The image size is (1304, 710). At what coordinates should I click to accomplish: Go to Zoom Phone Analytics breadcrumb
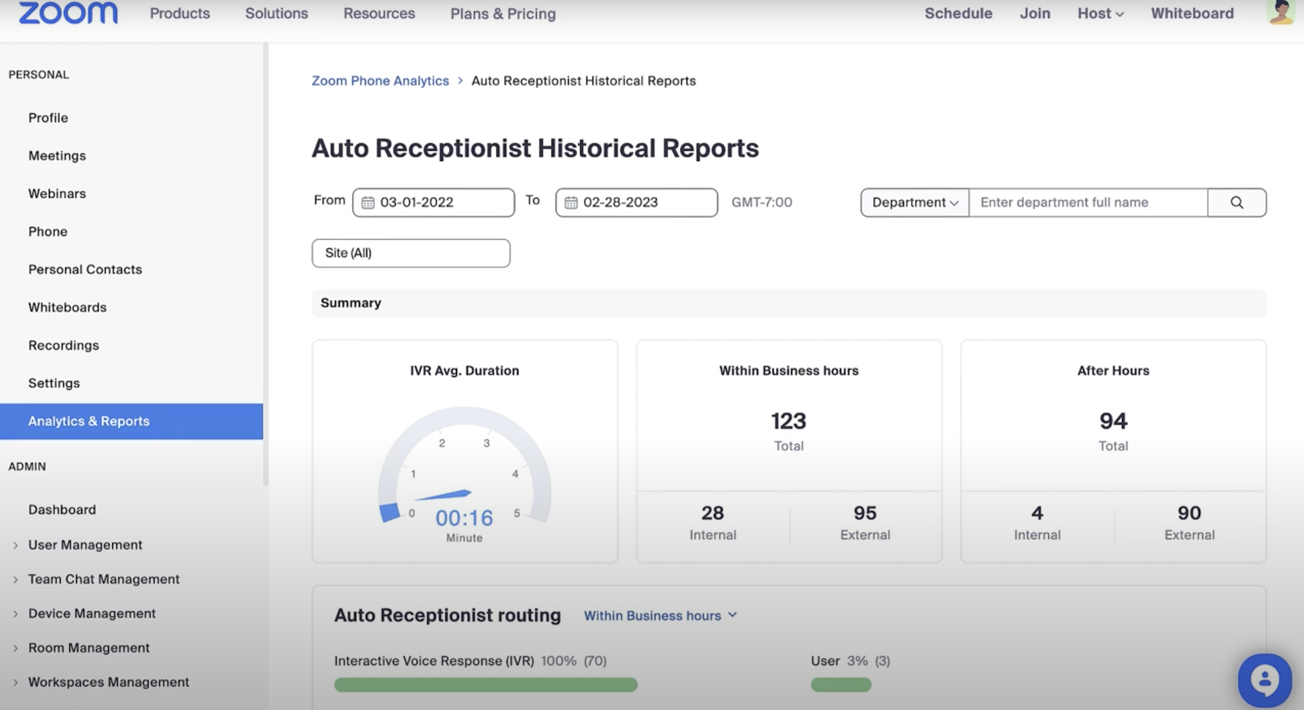point(380,81)
